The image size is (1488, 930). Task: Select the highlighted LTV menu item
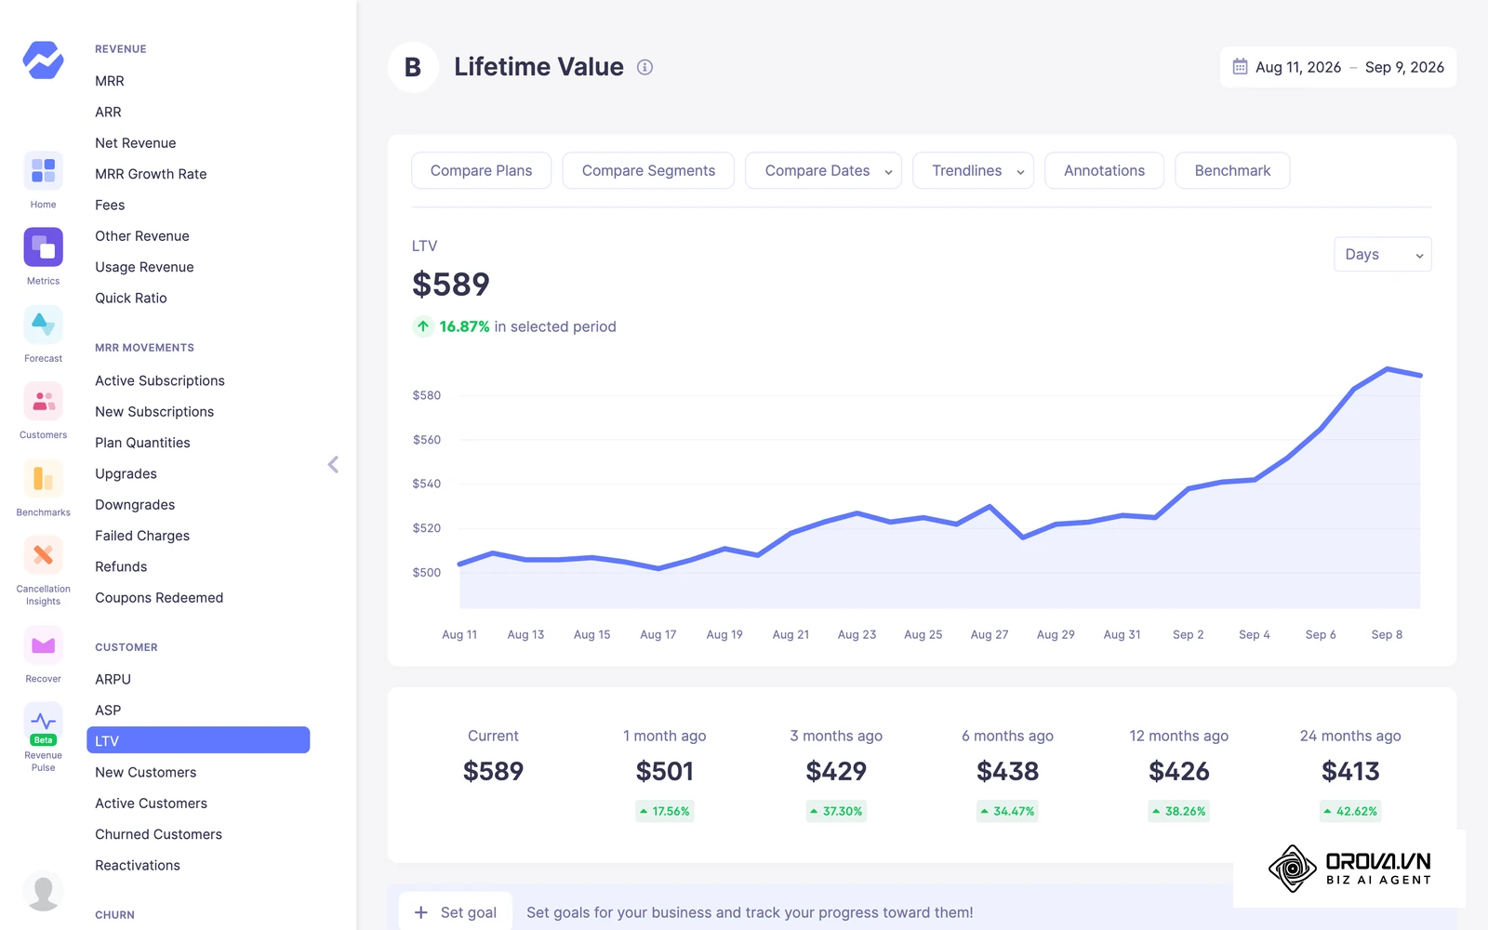coord(198,740)
